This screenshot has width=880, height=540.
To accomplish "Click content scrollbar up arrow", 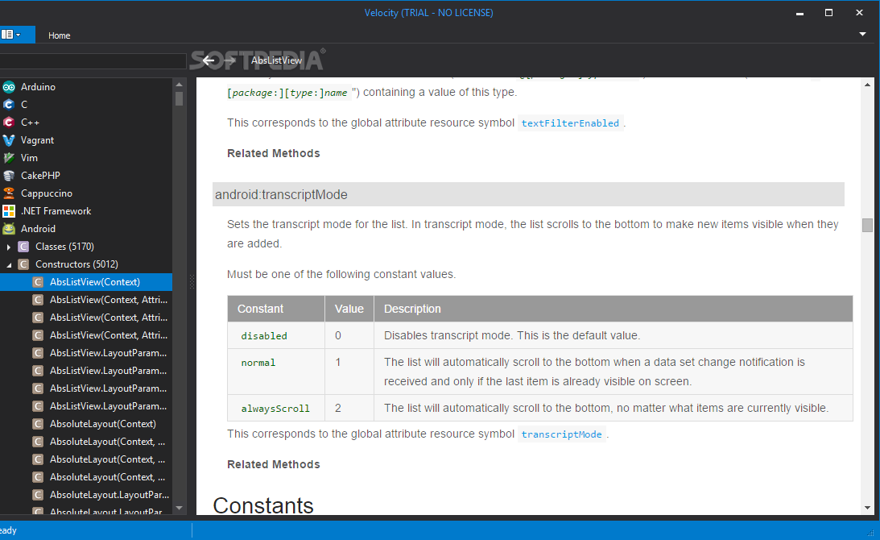I will 867,85.
